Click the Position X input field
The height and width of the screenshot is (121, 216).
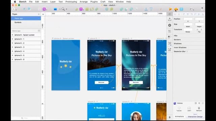188,19
